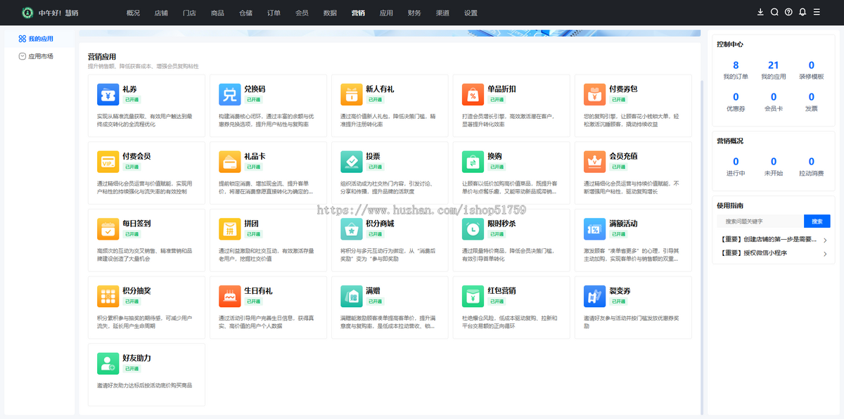Open the 投票 voting icon
The image size is (844, 419).
pyautogui.click(x=352, y=161)
